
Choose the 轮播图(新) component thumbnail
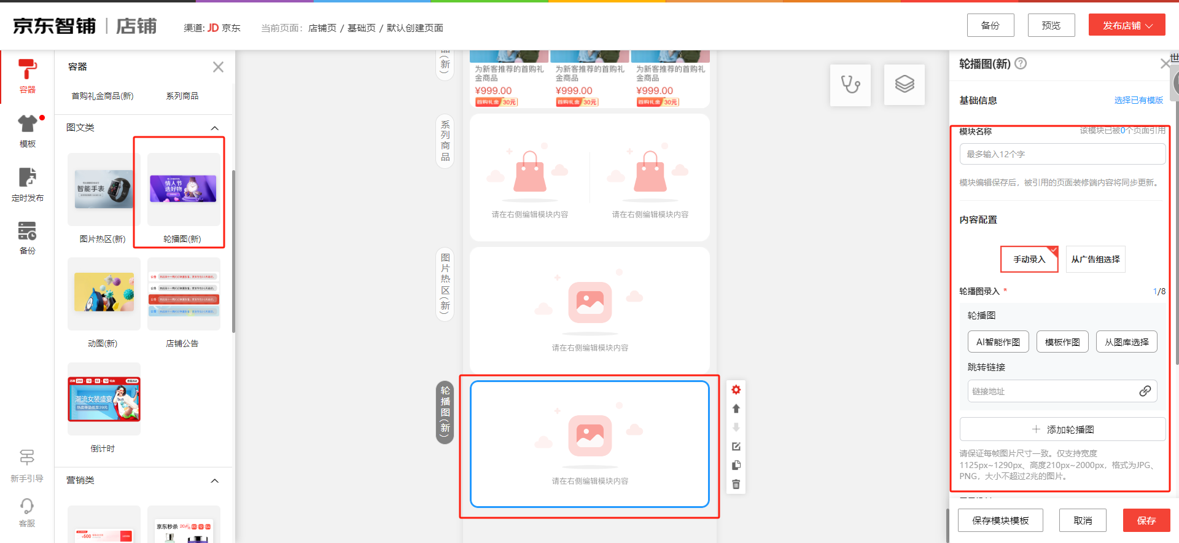pyautogui.click(x=183, y=190)
